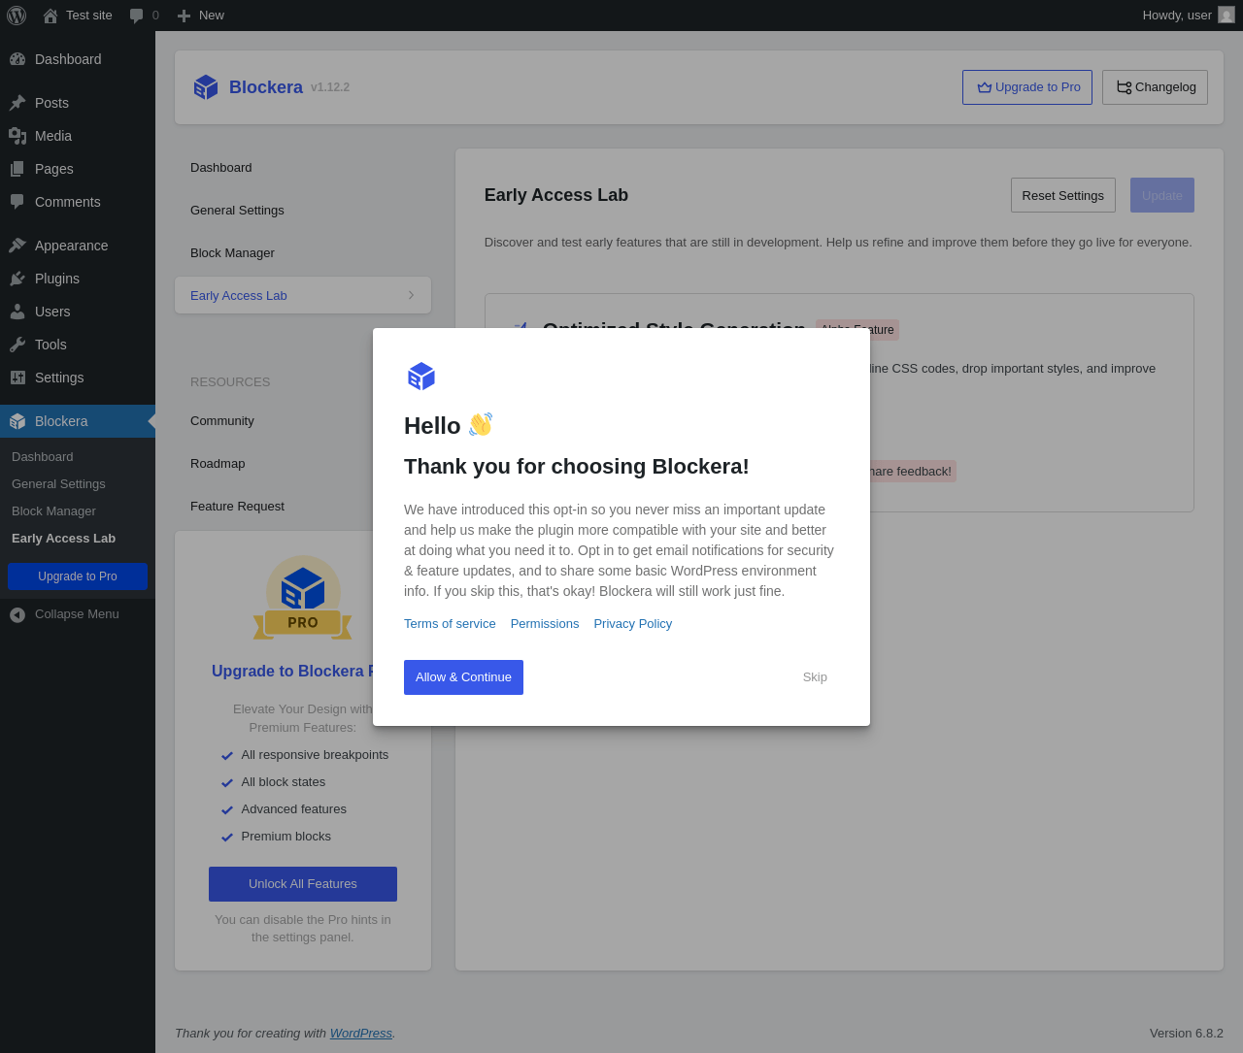
Task: Click the Settings sliders icon
Action: pyautogui.click(x=17, y=378)
